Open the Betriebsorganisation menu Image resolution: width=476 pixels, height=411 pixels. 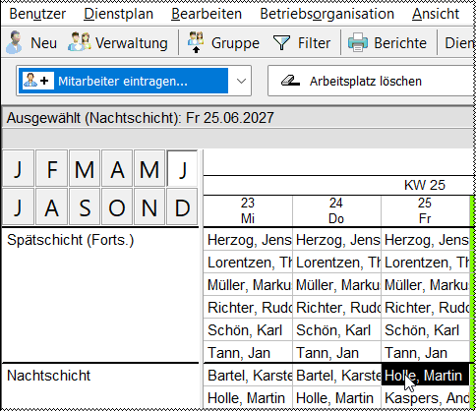pyautogui.click(x=327, y=14)
